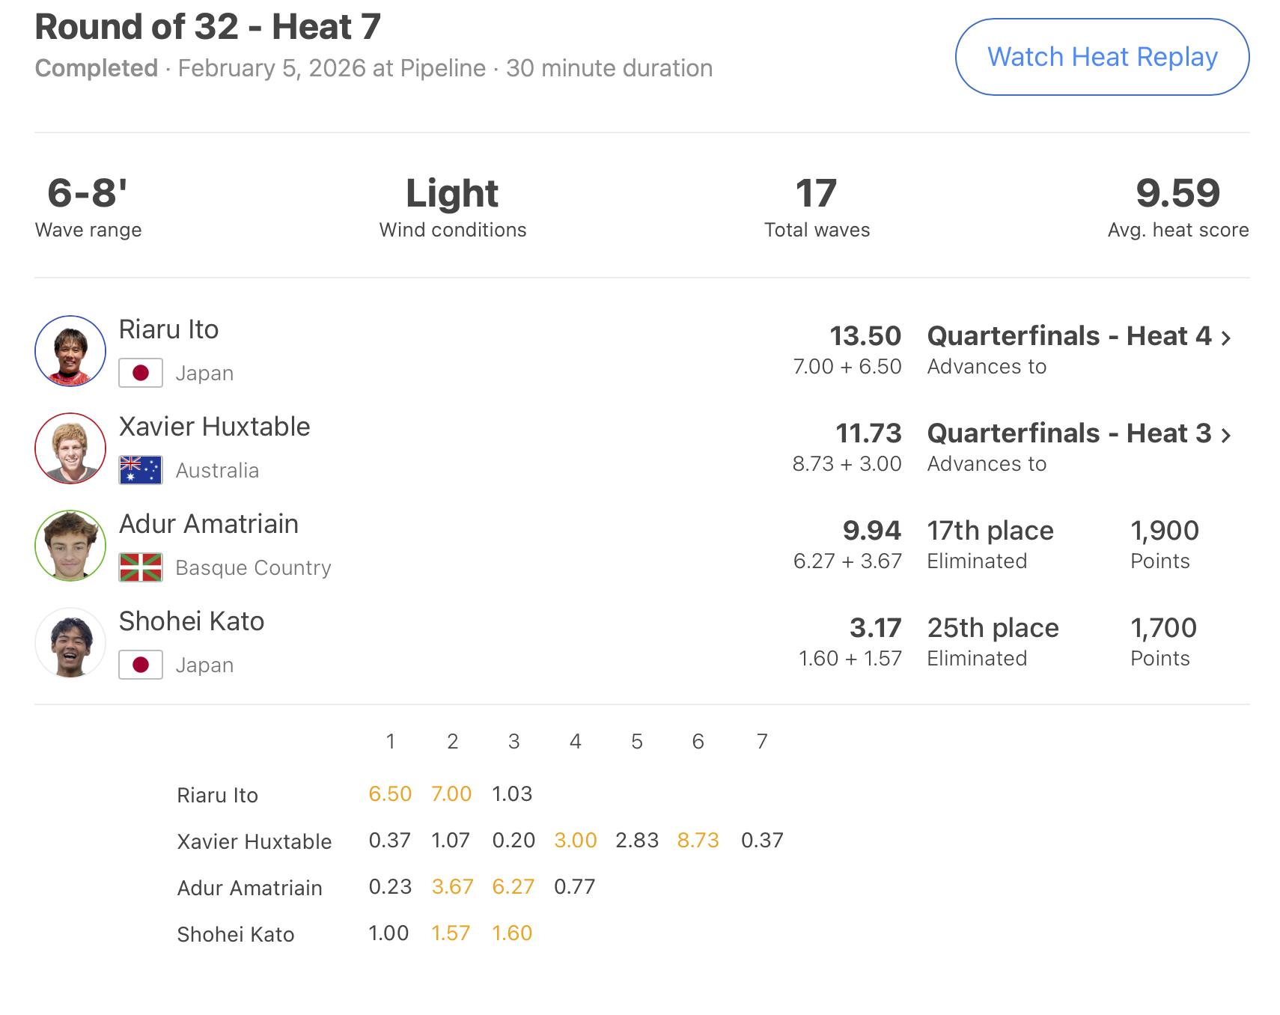Open Adur Amatriain's profile photo

click(x=70, y=546)
